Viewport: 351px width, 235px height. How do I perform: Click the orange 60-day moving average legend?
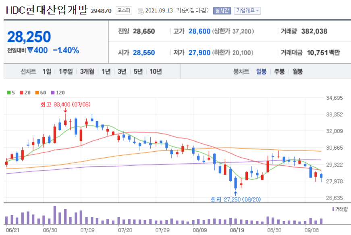point(41,93)
